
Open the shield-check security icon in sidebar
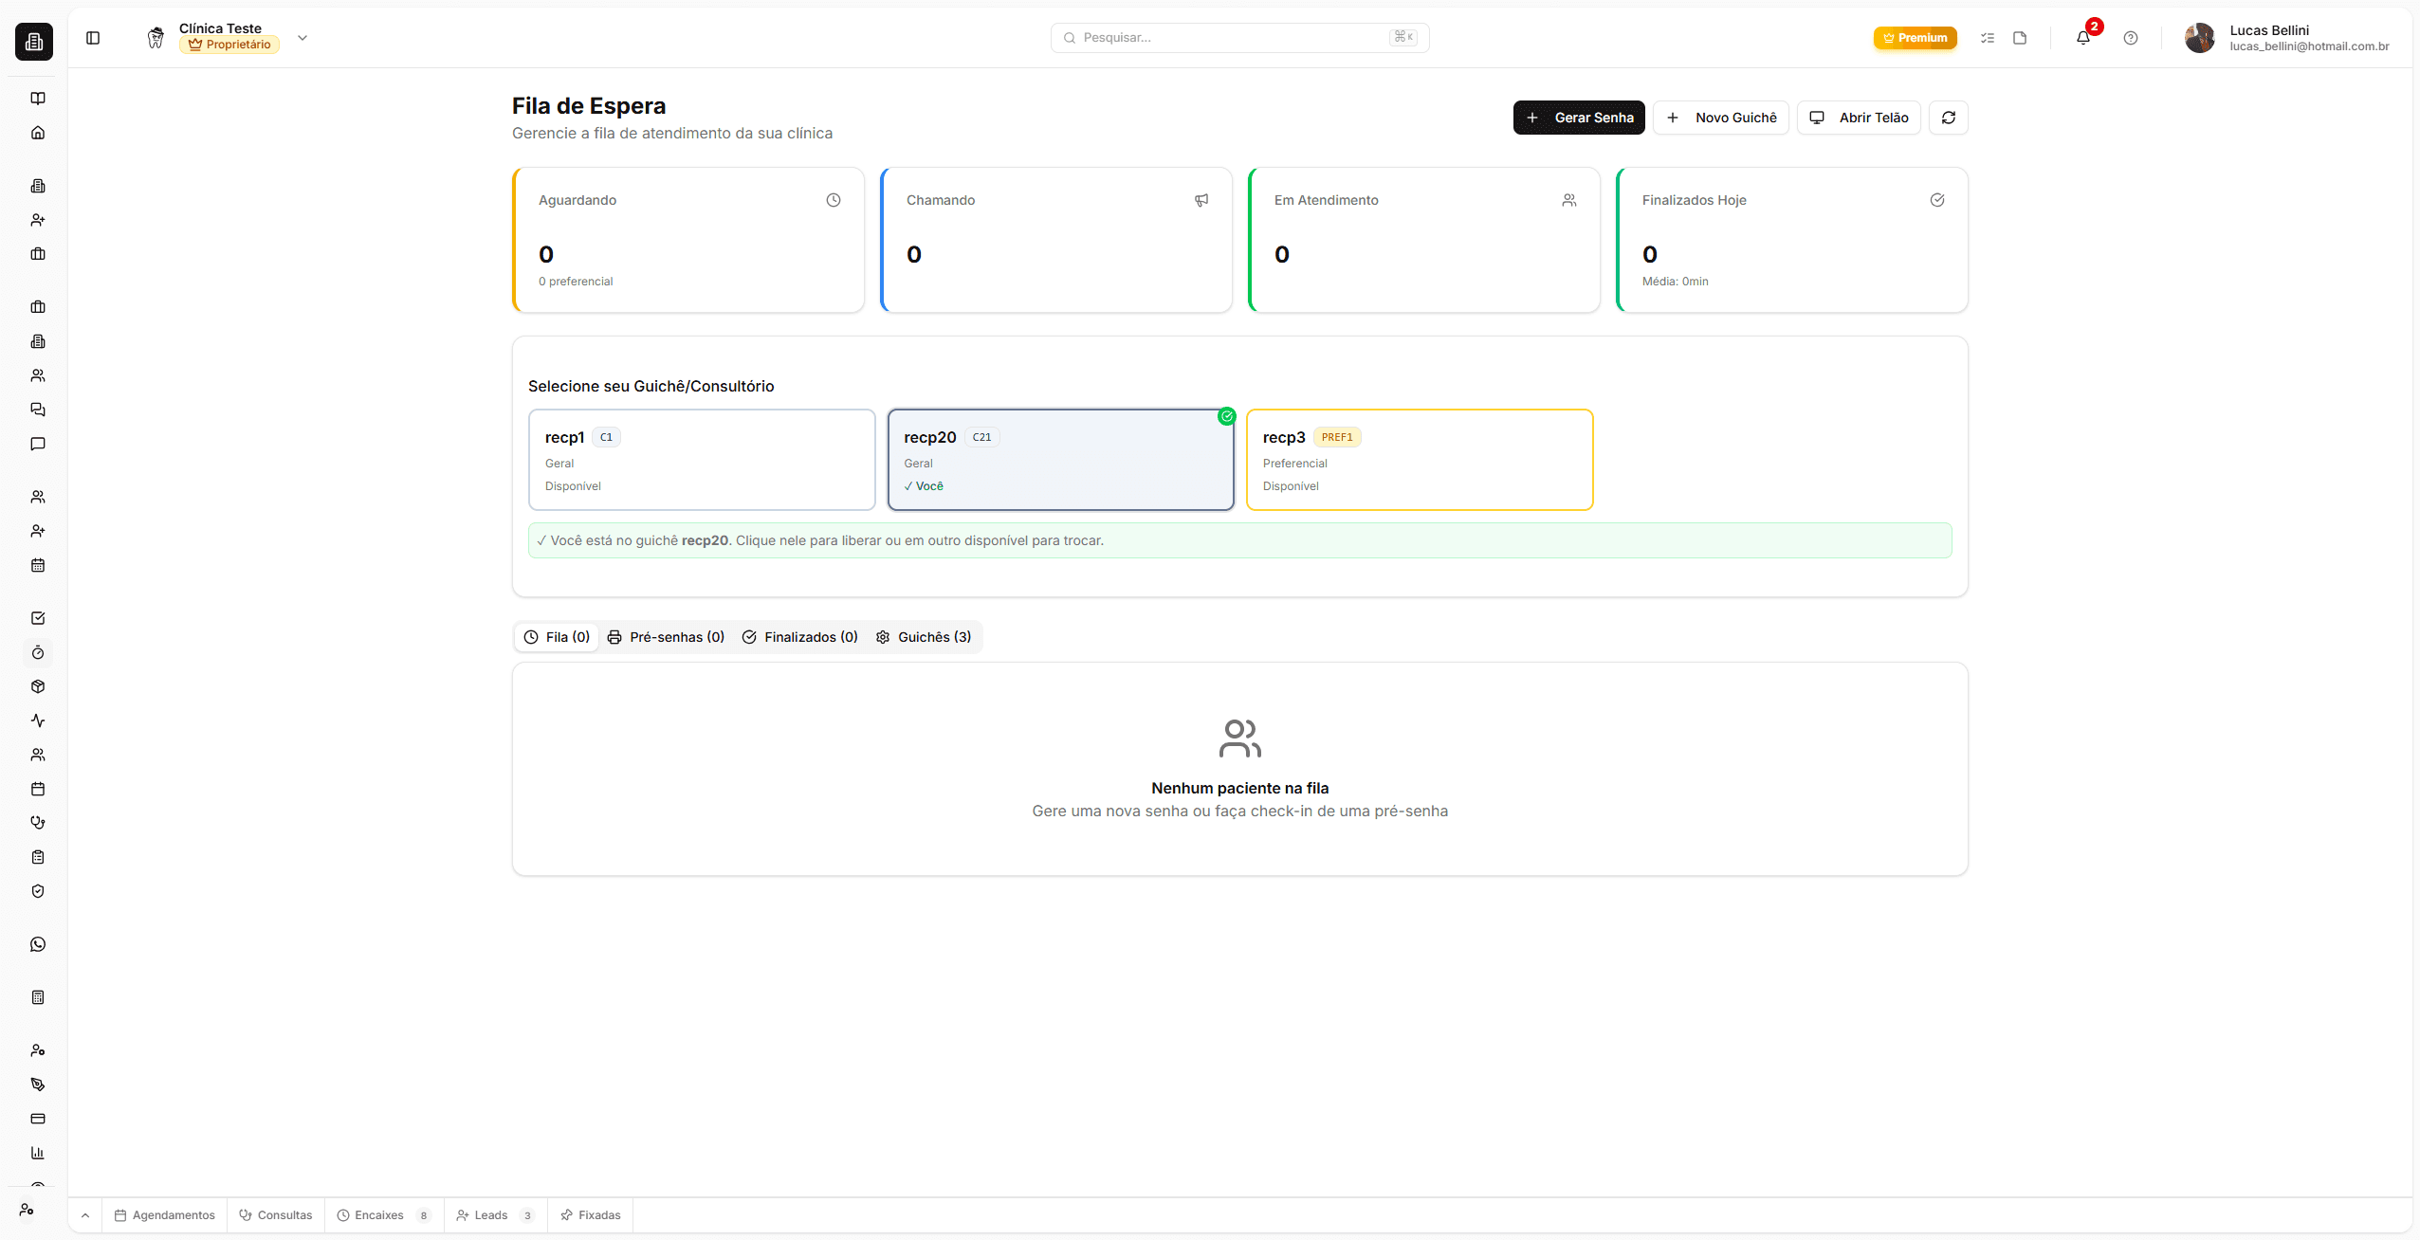pyautogui.click(x=38, y=891)
